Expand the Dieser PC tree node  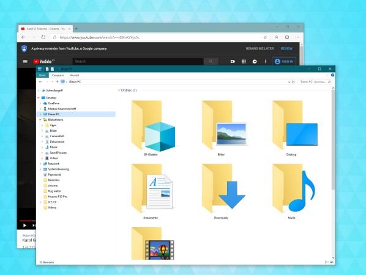[x=40, y=115]
